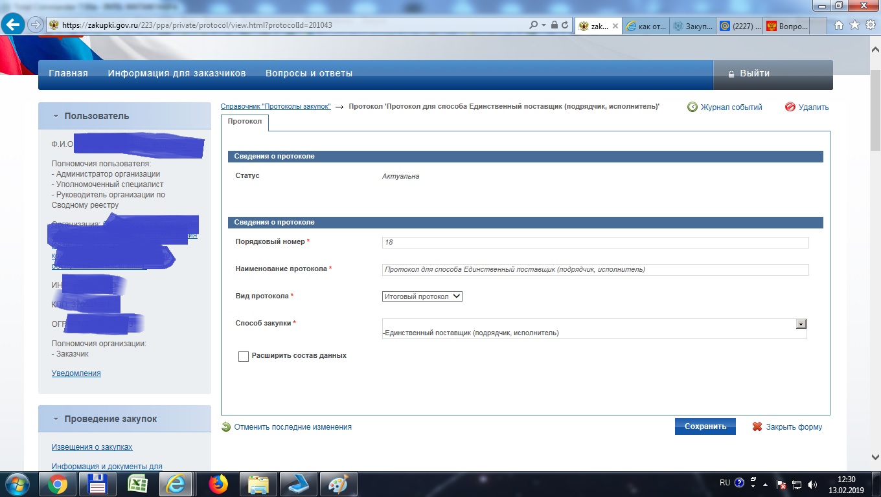Click the lock icon beside Выйти
This screenshot has width=881, height=497.
click(x=731, y=74)
